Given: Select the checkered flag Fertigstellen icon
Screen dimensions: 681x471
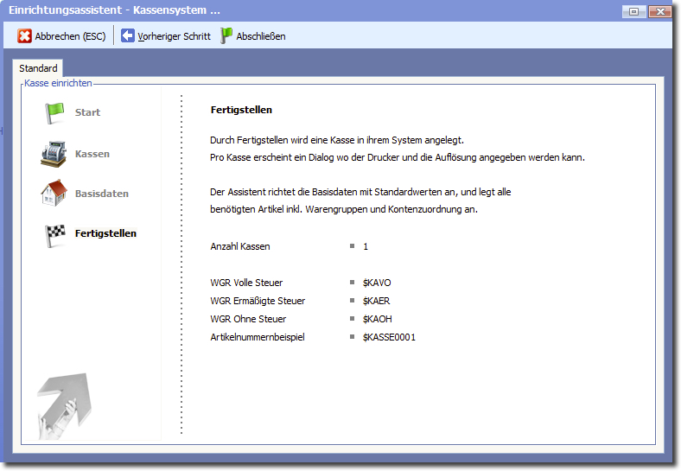Looking at the screenshot, I should [55, 234].
